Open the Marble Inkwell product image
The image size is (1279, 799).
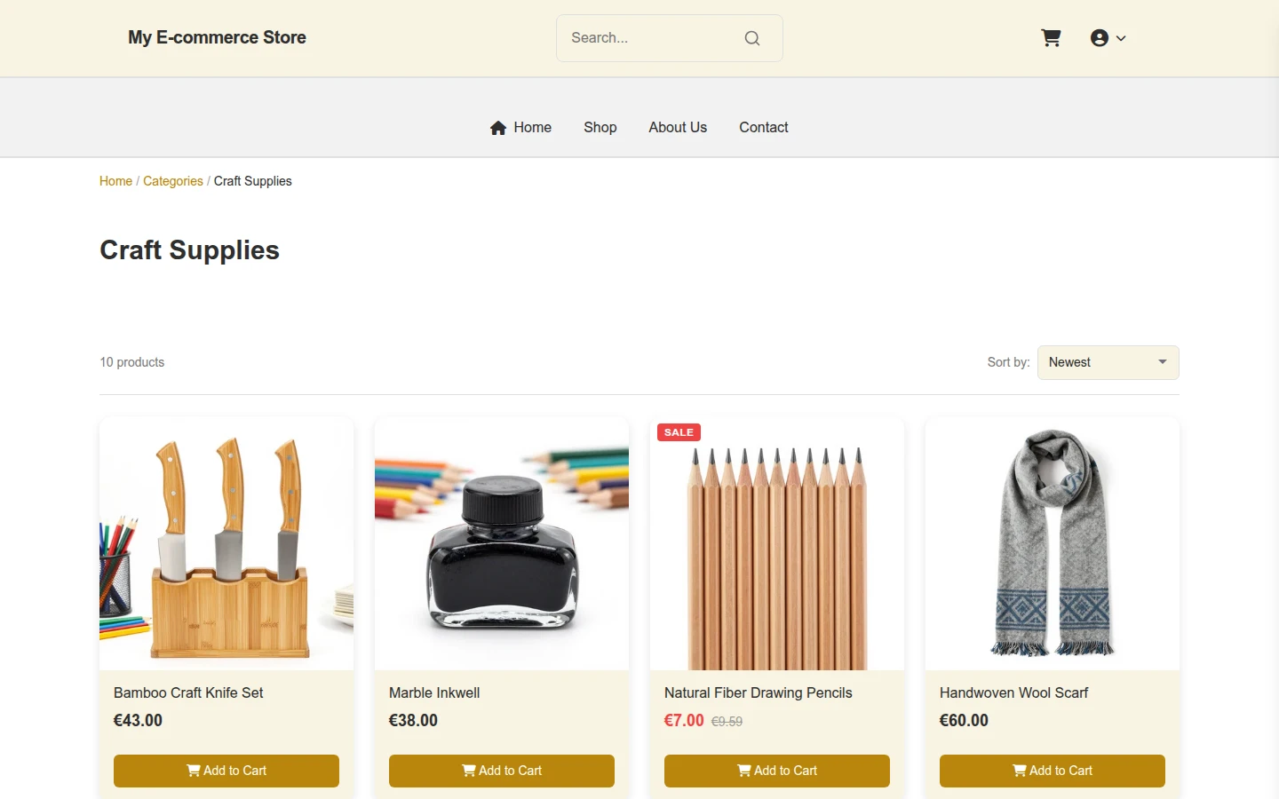pyautogui.click(x=502, y=543)
